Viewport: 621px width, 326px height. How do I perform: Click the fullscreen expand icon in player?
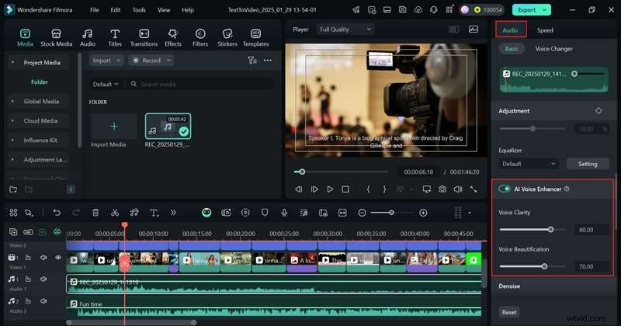click(x=474, y=189)
